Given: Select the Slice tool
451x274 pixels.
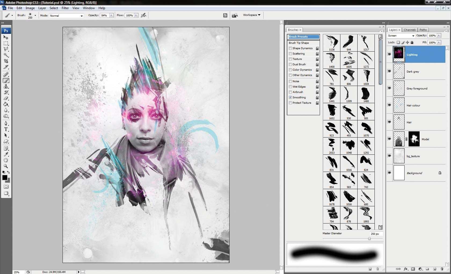Looking at the screenshot, I should (6, 67).
